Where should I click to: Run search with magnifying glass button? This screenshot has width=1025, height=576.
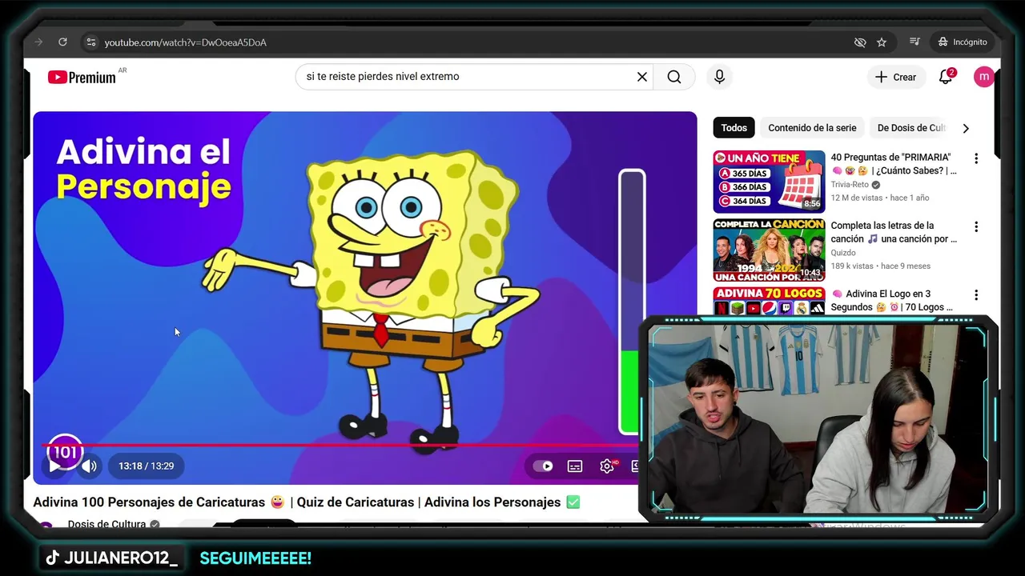(x=674, y=77)
